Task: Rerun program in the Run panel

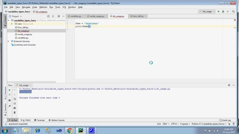Action: [x=10, y=90]
